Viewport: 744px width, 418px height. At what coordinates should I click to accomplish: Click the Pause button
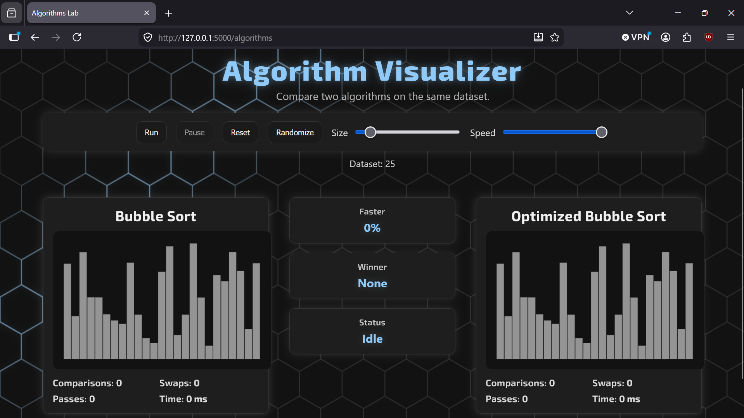(194, 133)
